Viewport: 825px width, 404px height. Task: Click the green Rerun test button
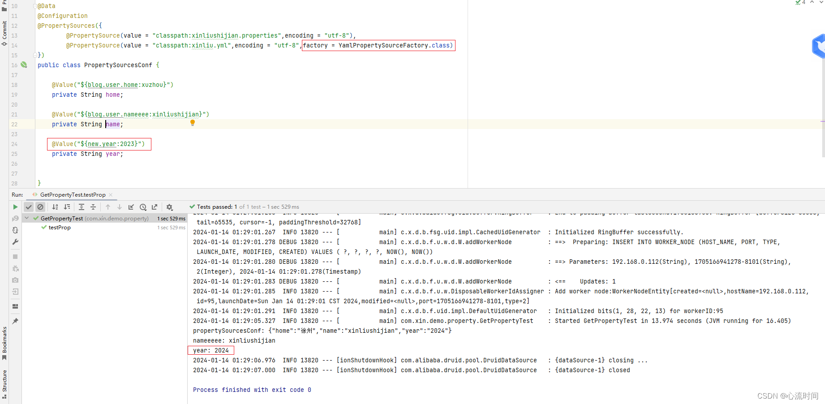(x=15, y=207)
